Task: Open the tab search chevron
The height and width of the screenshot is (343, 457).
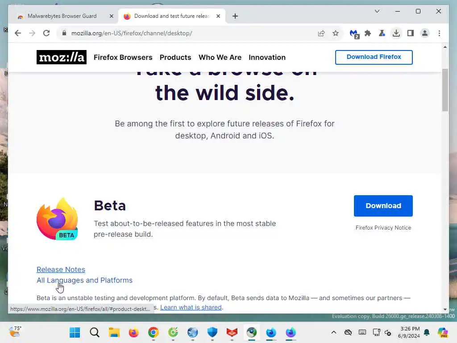Action: 377,11
